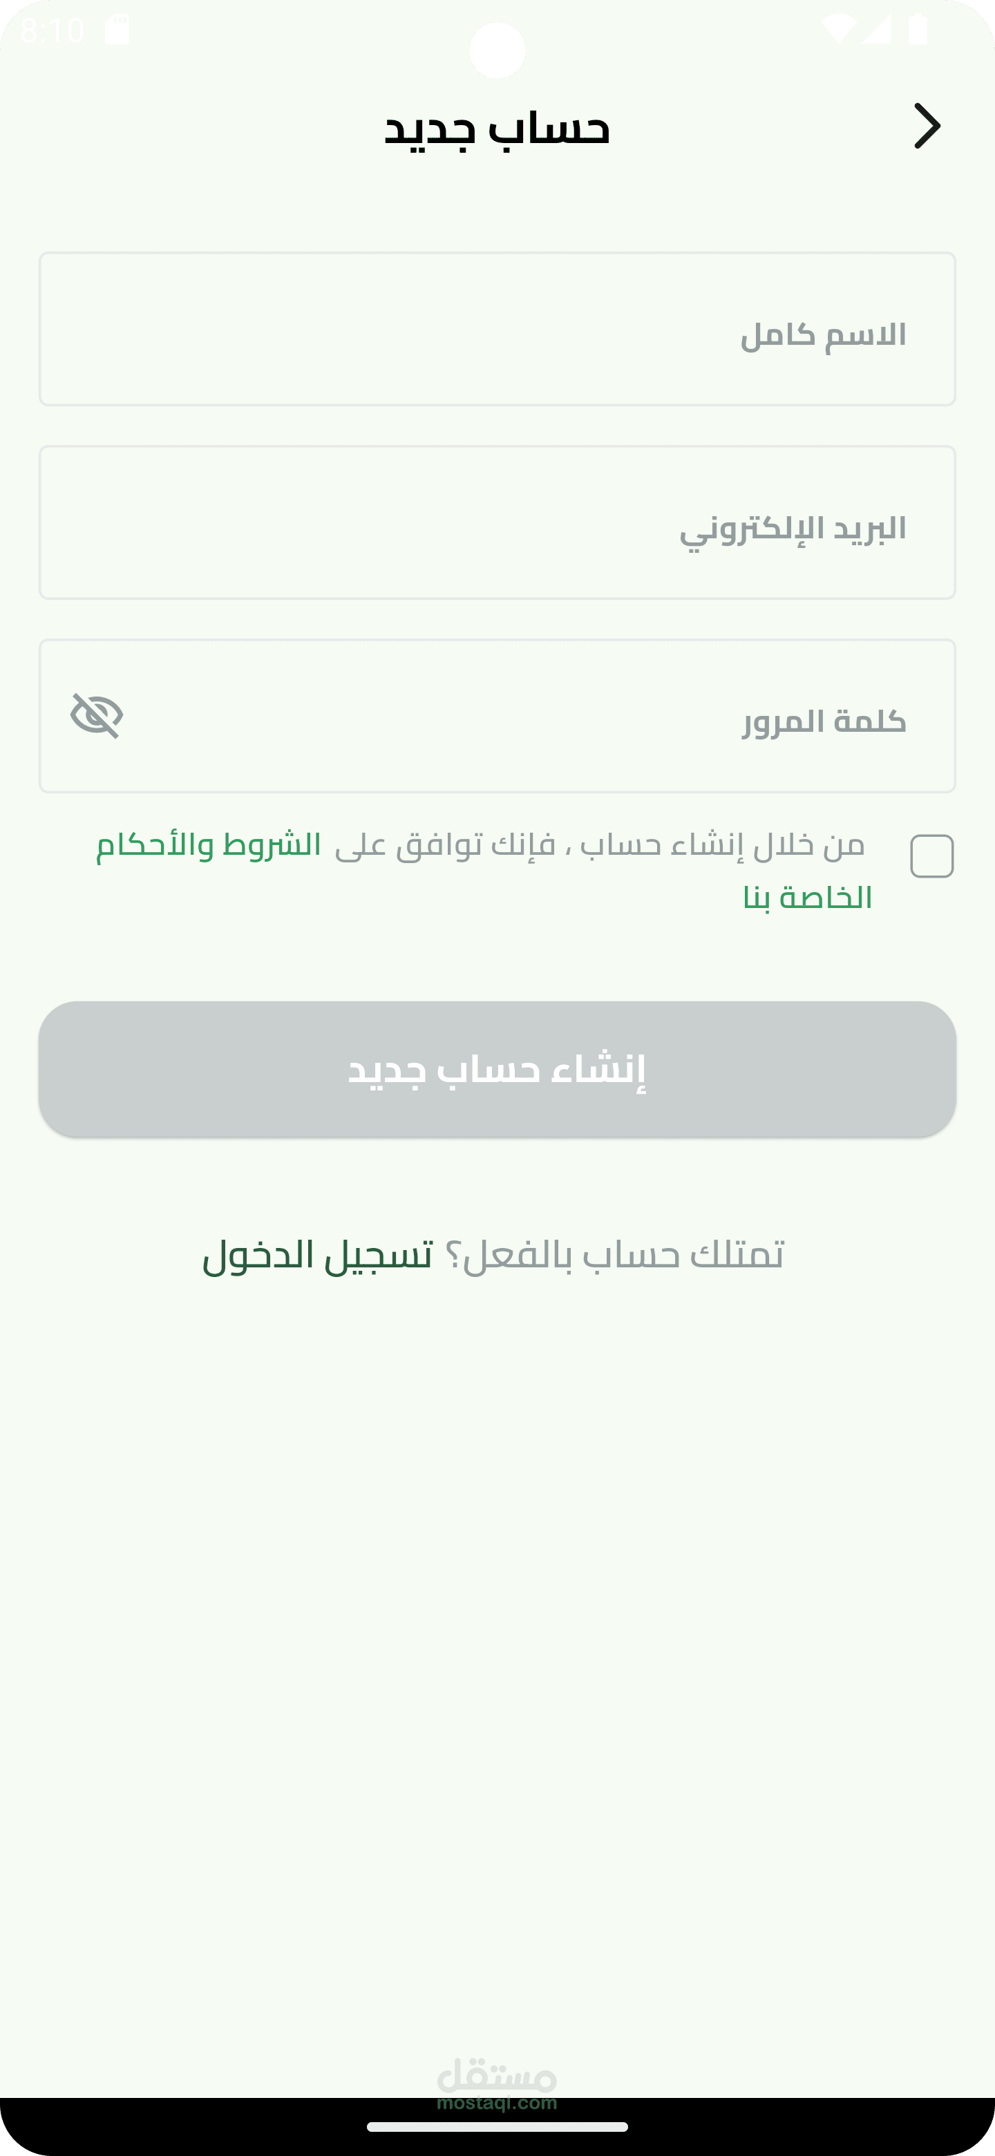Tap the battery icon in status bar
Viewport: 995px width, 2156px height.
pos(918,29)
